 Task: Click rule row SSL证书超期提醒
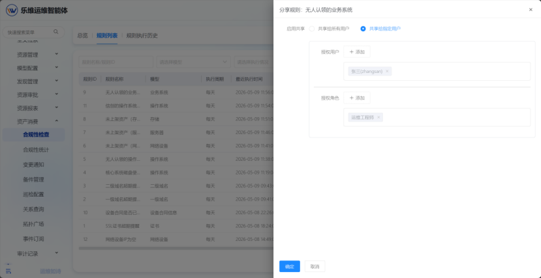click(176, 226)
